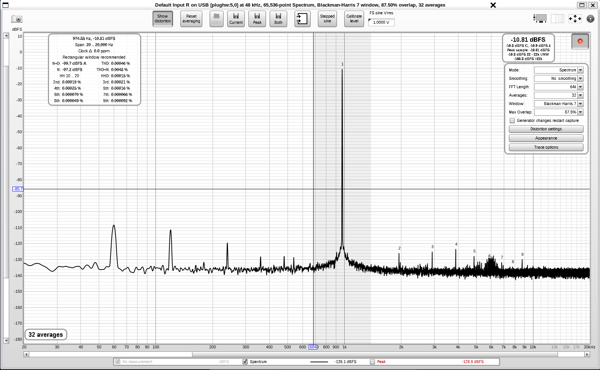Click Calibrate level button

pyautogui.click(x=354, y=19)
